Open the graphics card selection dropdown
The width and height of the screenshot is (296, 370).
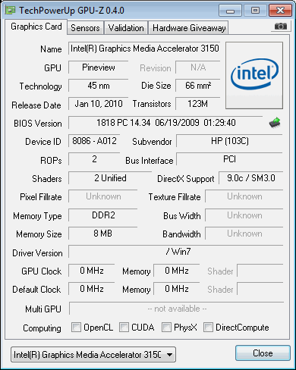click(93, 354)
